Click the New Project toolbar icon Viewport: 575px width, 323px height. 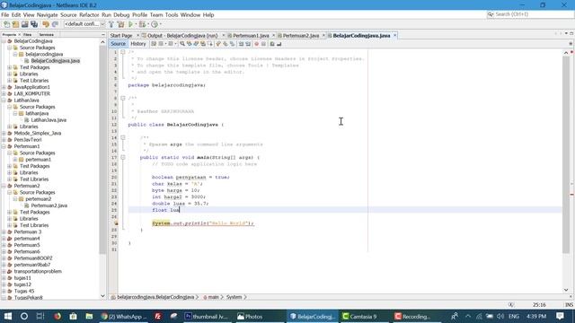[15, 24]
